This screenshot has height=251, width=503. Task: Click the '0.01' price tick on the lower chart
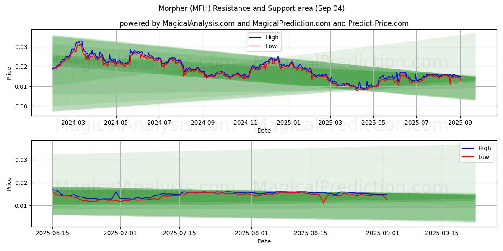[22, 206]
